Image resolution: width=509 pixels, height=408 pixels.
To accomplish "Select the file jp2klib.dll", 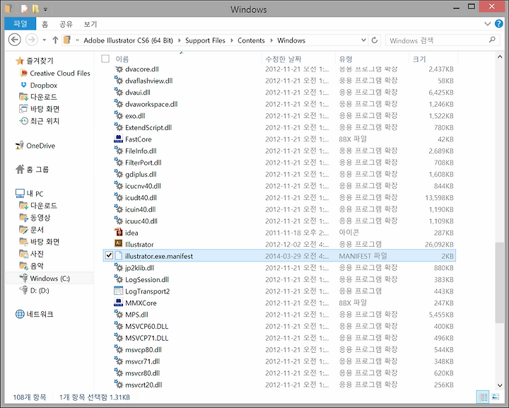I will tap(139, 268).
